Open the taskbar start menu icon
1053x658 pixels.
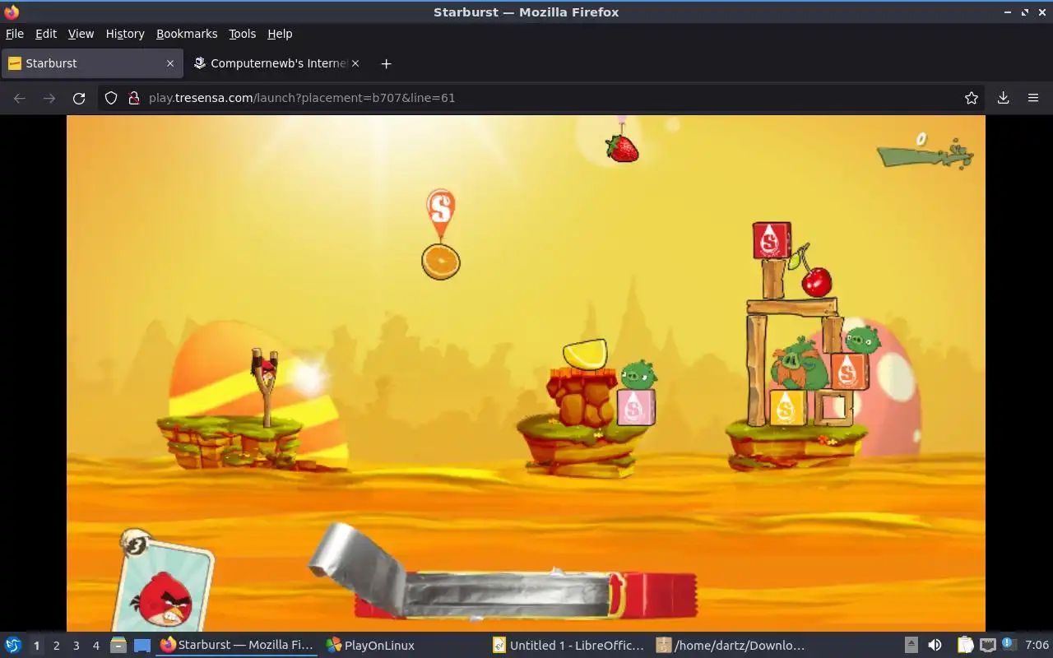(13, 645)
